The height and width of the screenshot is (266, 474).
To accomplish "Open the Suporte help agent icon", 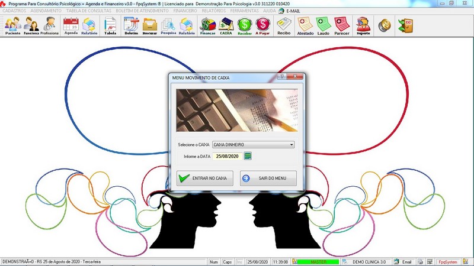I will pos(363,26).
